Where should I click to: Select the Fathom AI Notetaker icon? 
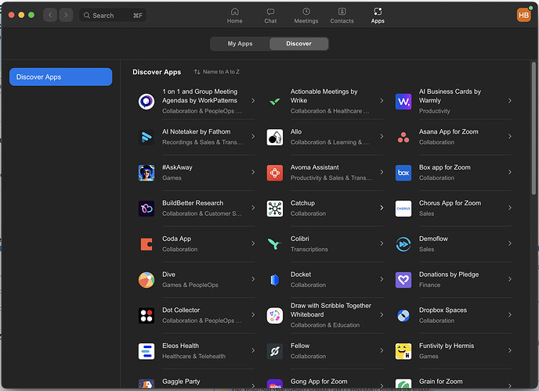(147, 137)
